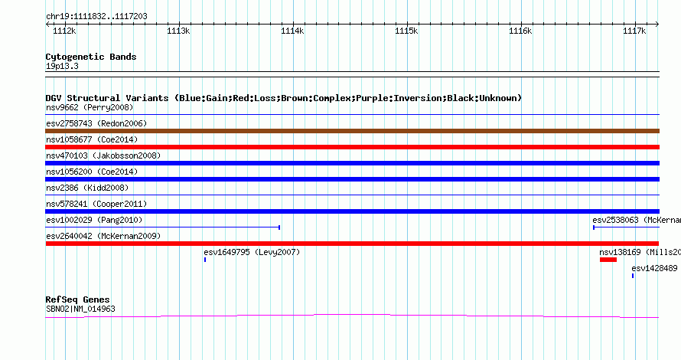The height and width of the screenshot is (360, 681).
Task: Select the 1114k ruler tick label
Action: click(292, 31)
